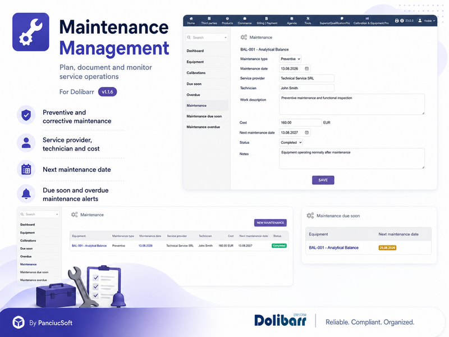Select Maintenance in the upper sidebar

pos(207,106)
